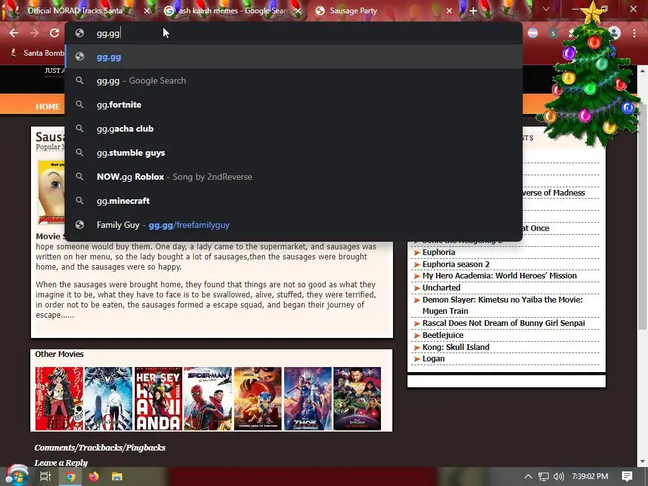Click the pink-blue striped extension icon

click(x=533, y=33)
